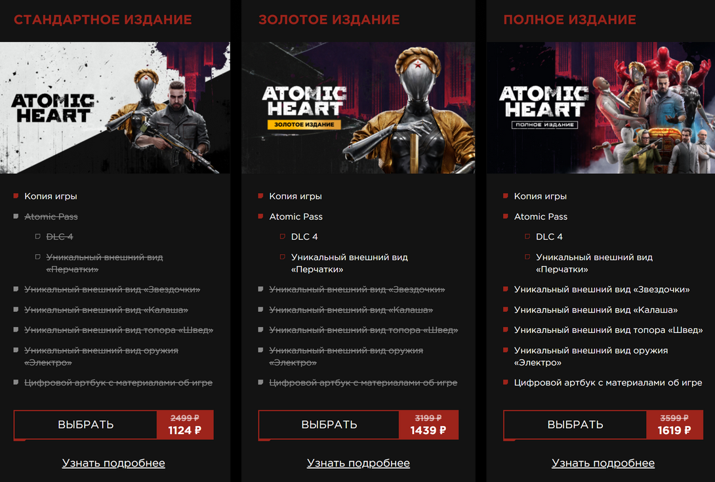Image resolution: width=715 pixels, height=482 pixels.
Task: Open Узнать подробнее under Standard Edition
Action: pos(113,463)
